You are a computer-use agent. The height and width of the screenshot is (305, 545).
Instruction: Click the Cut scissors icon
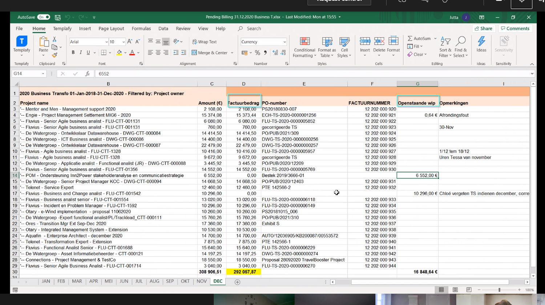pyautogui.click(x=54, y=39)
